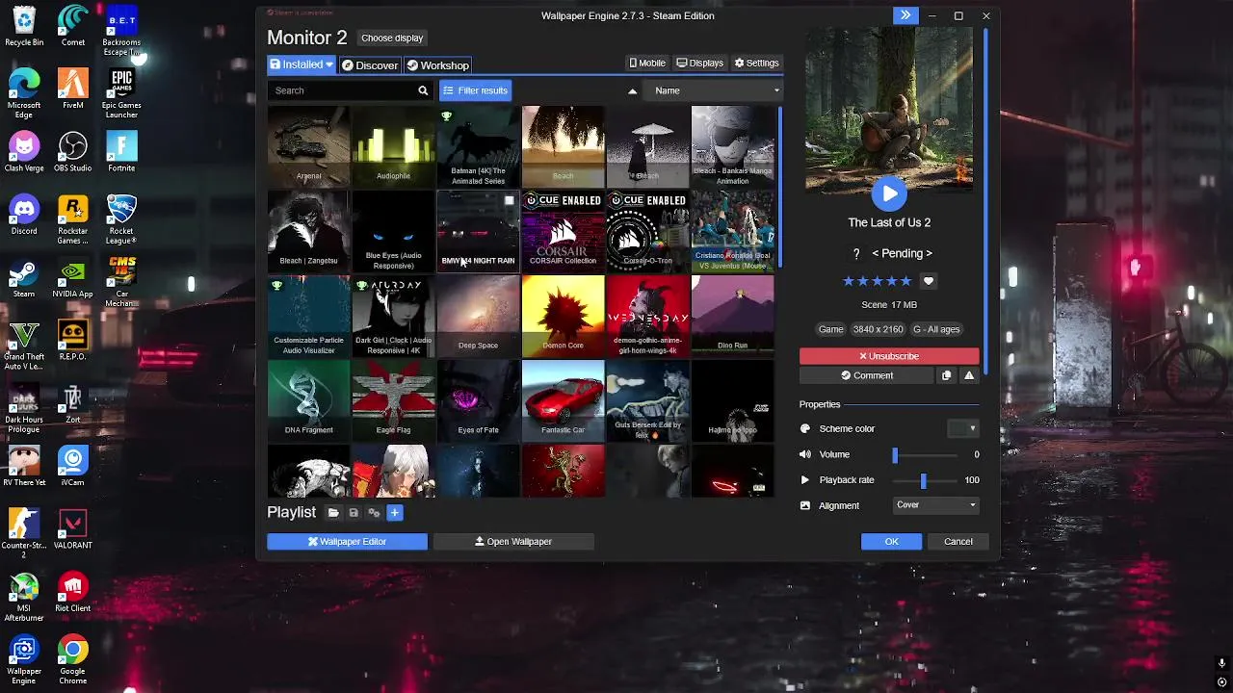Click the search magnifier icon
The width and height of the screenshot is (1233, 693).
pos(422,90)
